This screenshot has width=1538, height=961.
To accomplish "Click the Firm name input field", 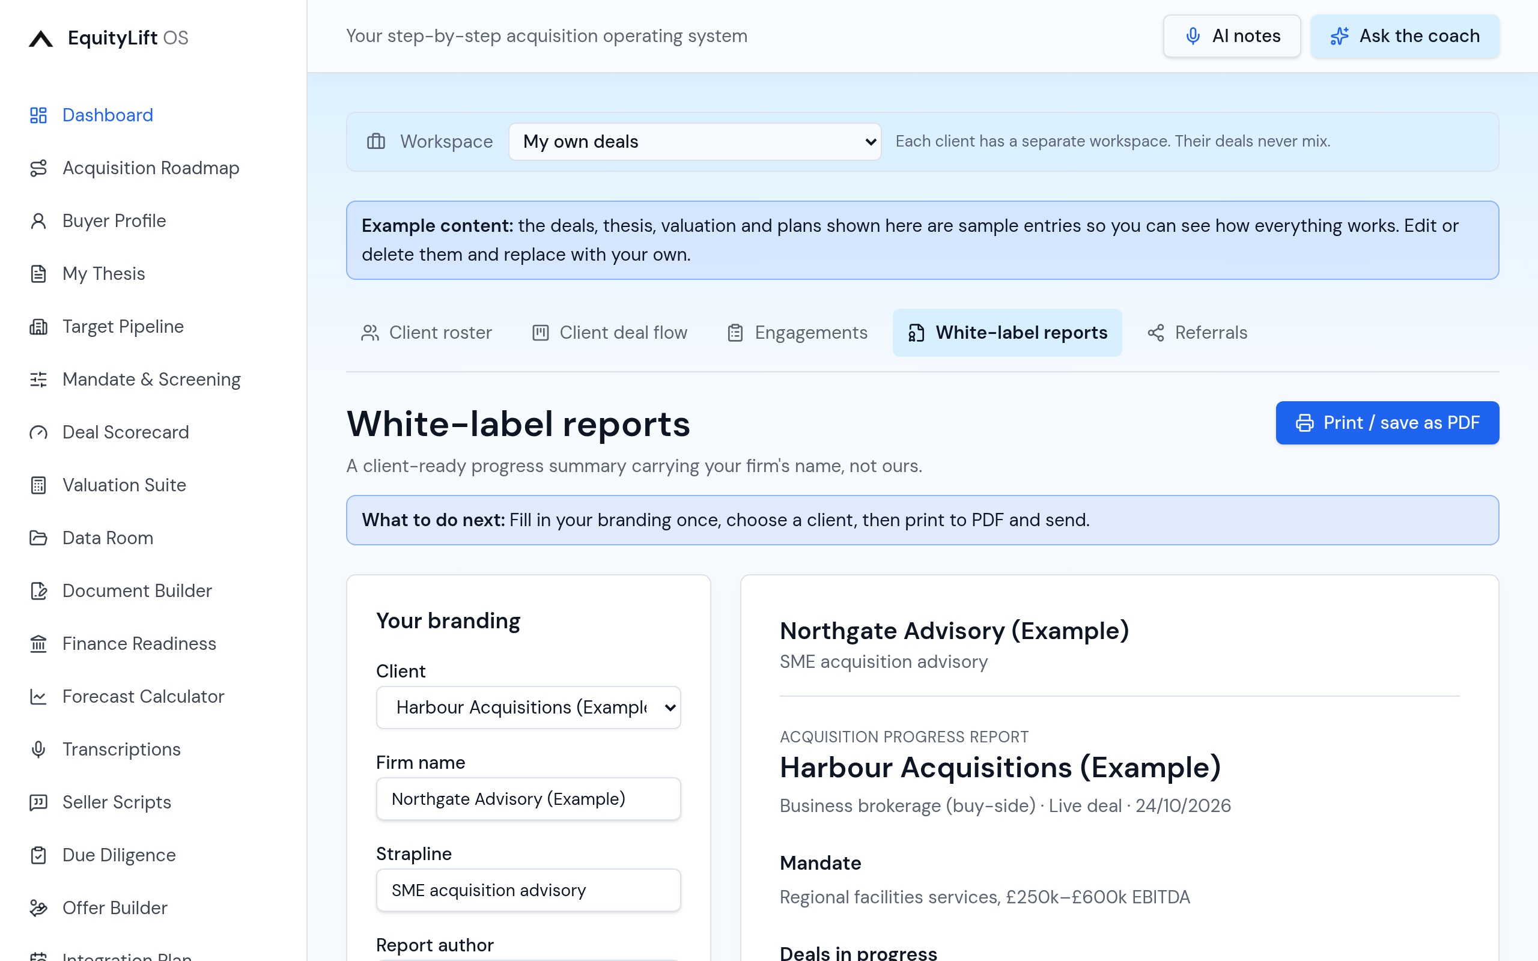I will pos(528,799).
